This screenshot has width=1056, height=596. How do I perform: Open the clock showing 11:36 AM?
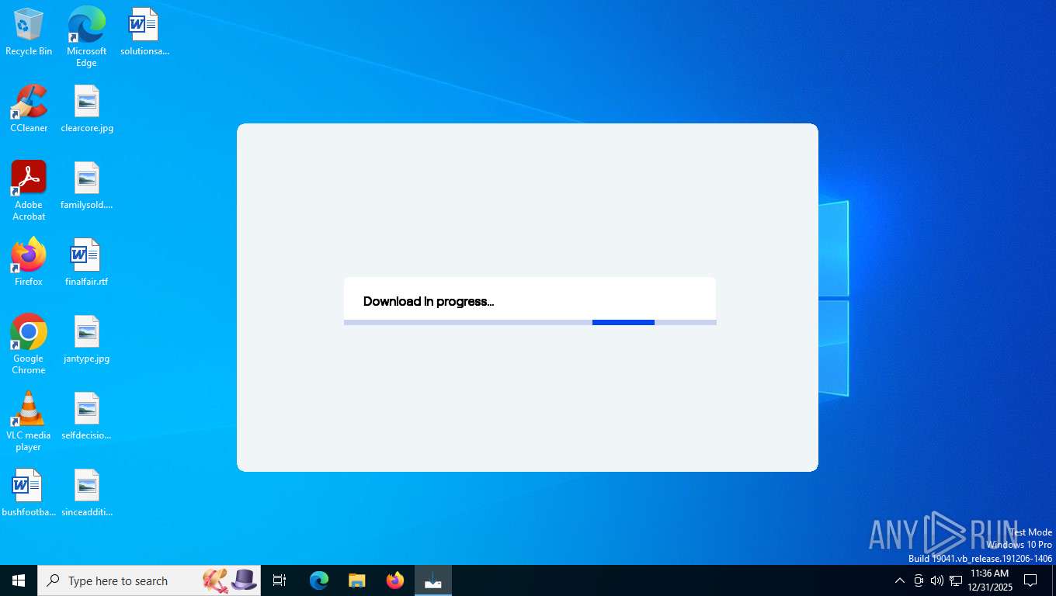tap(990, 580)
